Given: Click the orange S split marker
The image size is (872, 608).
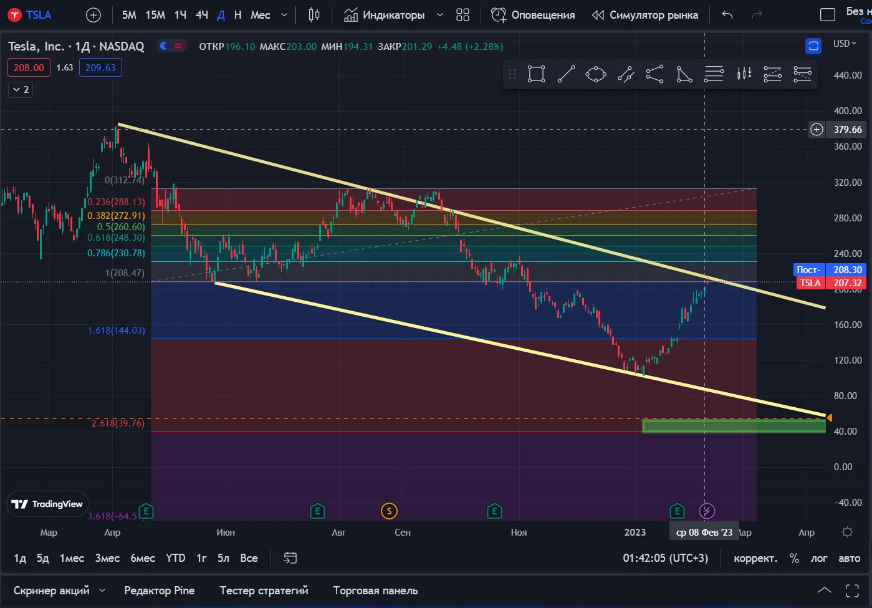Looking at the screenshot, I should pos(389,511).
